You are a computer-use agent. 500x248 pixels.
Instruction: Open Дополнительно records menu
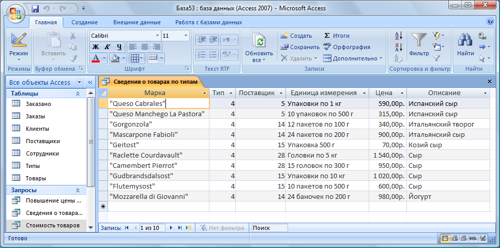coord(353,58)
